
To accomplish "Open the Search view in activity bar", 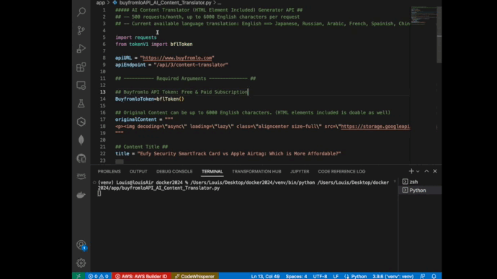I will pyautogui.click(x=81, y=12).
